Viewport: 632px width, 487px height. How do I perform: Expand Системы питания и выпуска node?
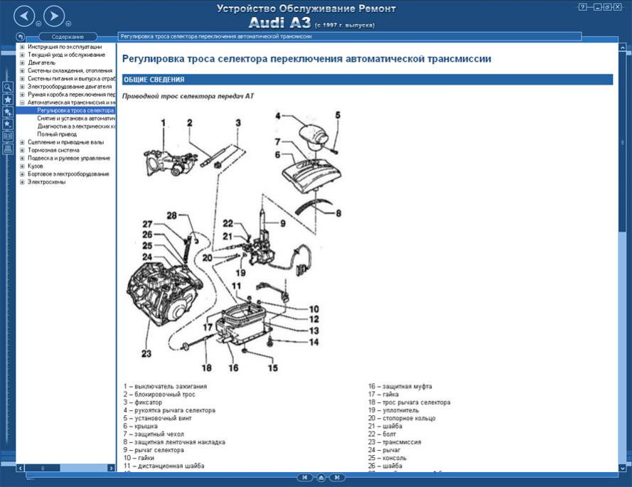22,79
